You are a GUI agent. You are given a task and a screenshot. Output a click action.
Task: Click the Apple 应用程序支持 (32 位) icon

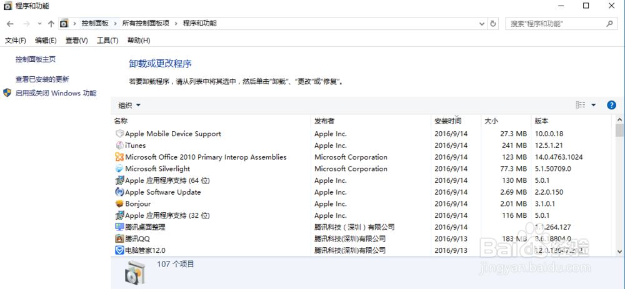point(119,215)
